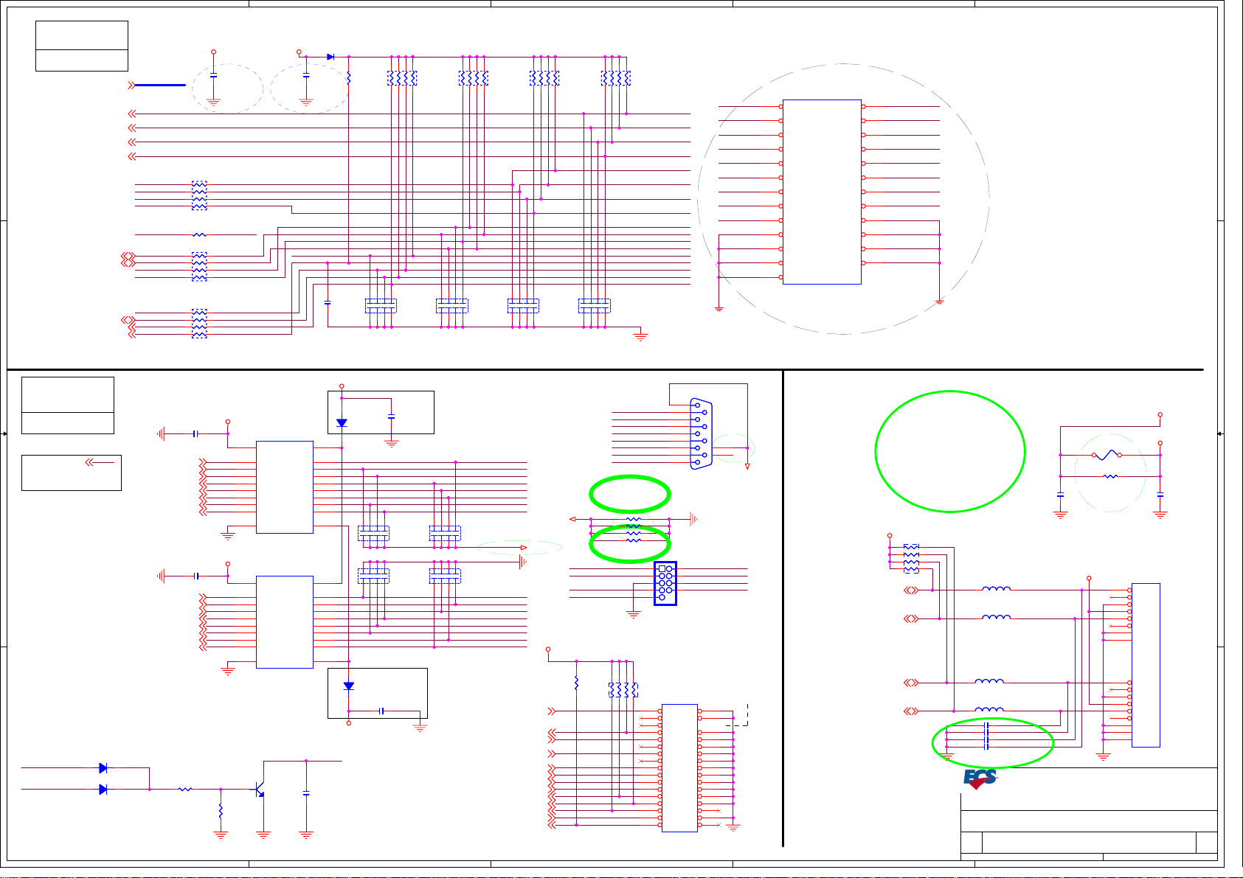Screen dimensions: 1243x878
Task: Select the tall blue connector at far right
Action: click(x=1146, y=665)
